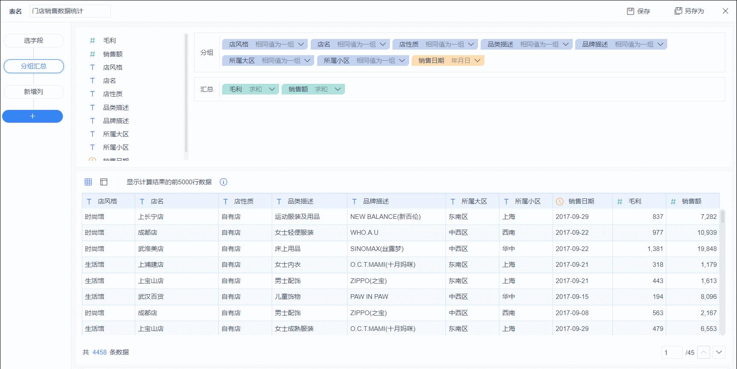Click the info icon beside 5000行数据
Image resolution: width=737 pixels, height=369 pixels.
(223, 182)
